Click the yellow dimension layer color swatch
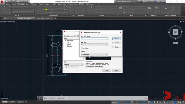 pos(46,10)
